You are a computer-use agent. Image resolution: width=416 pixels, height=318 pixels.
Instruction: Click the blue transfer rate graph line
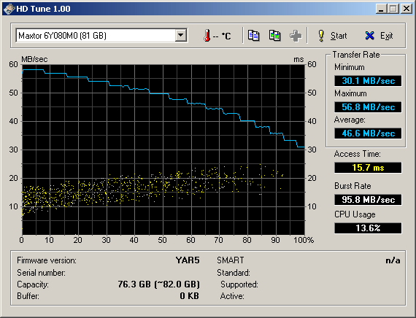click(x=159, y=93)
